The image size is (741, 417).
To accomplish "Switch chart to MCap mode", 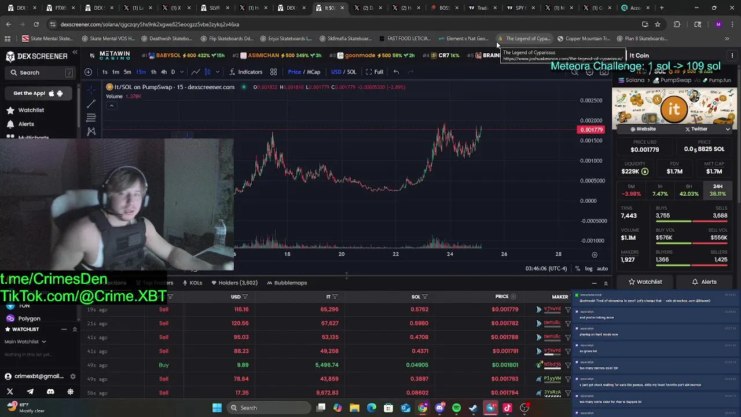I will point(314,72).
